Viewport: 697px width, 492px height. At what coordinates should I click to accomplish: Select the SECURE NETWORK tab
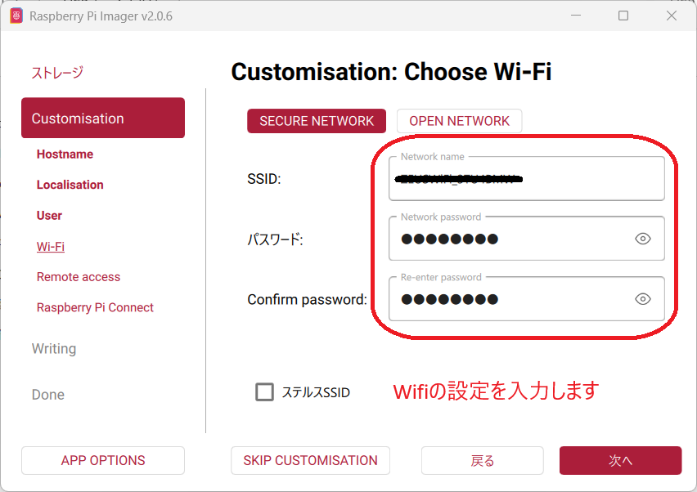coord(317,121)
